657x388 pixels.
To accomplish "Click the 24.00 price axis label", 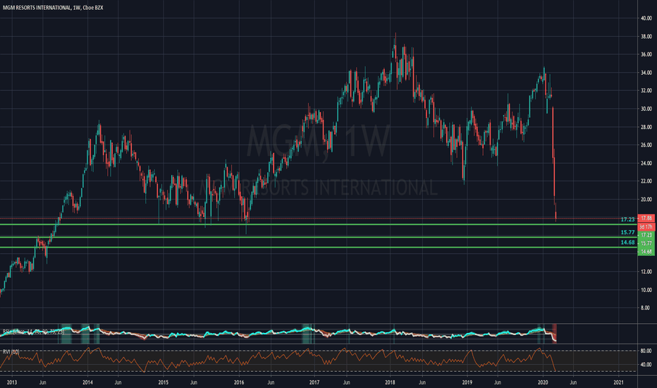I will point(646,163).
